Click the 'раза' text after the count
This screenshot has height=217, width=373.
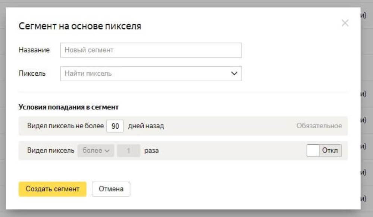pos(151,151)
